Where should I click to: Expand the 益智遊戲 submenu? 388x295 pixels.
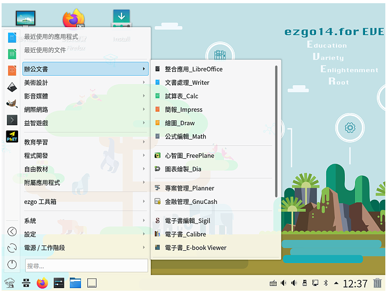85,123
